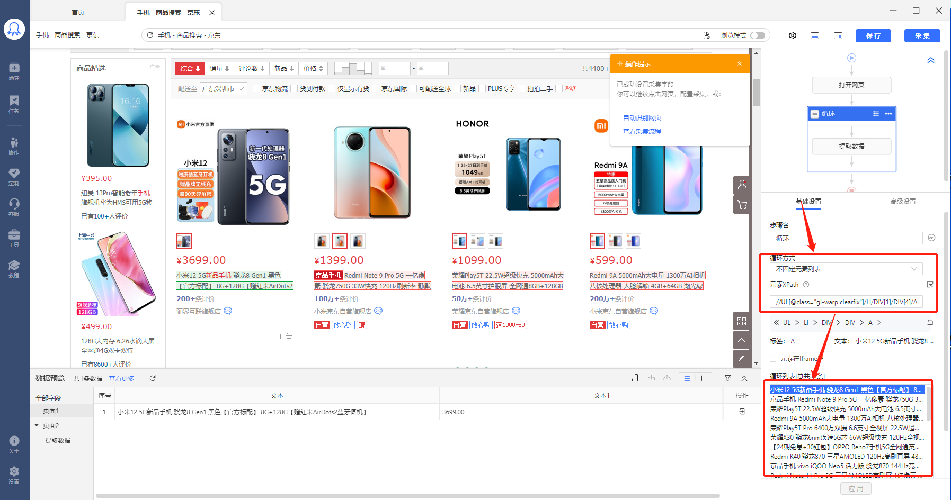The height and width of the screenshot is (500, 951).
Task: Select the 基础设置 tab
Action: point(808,202)
